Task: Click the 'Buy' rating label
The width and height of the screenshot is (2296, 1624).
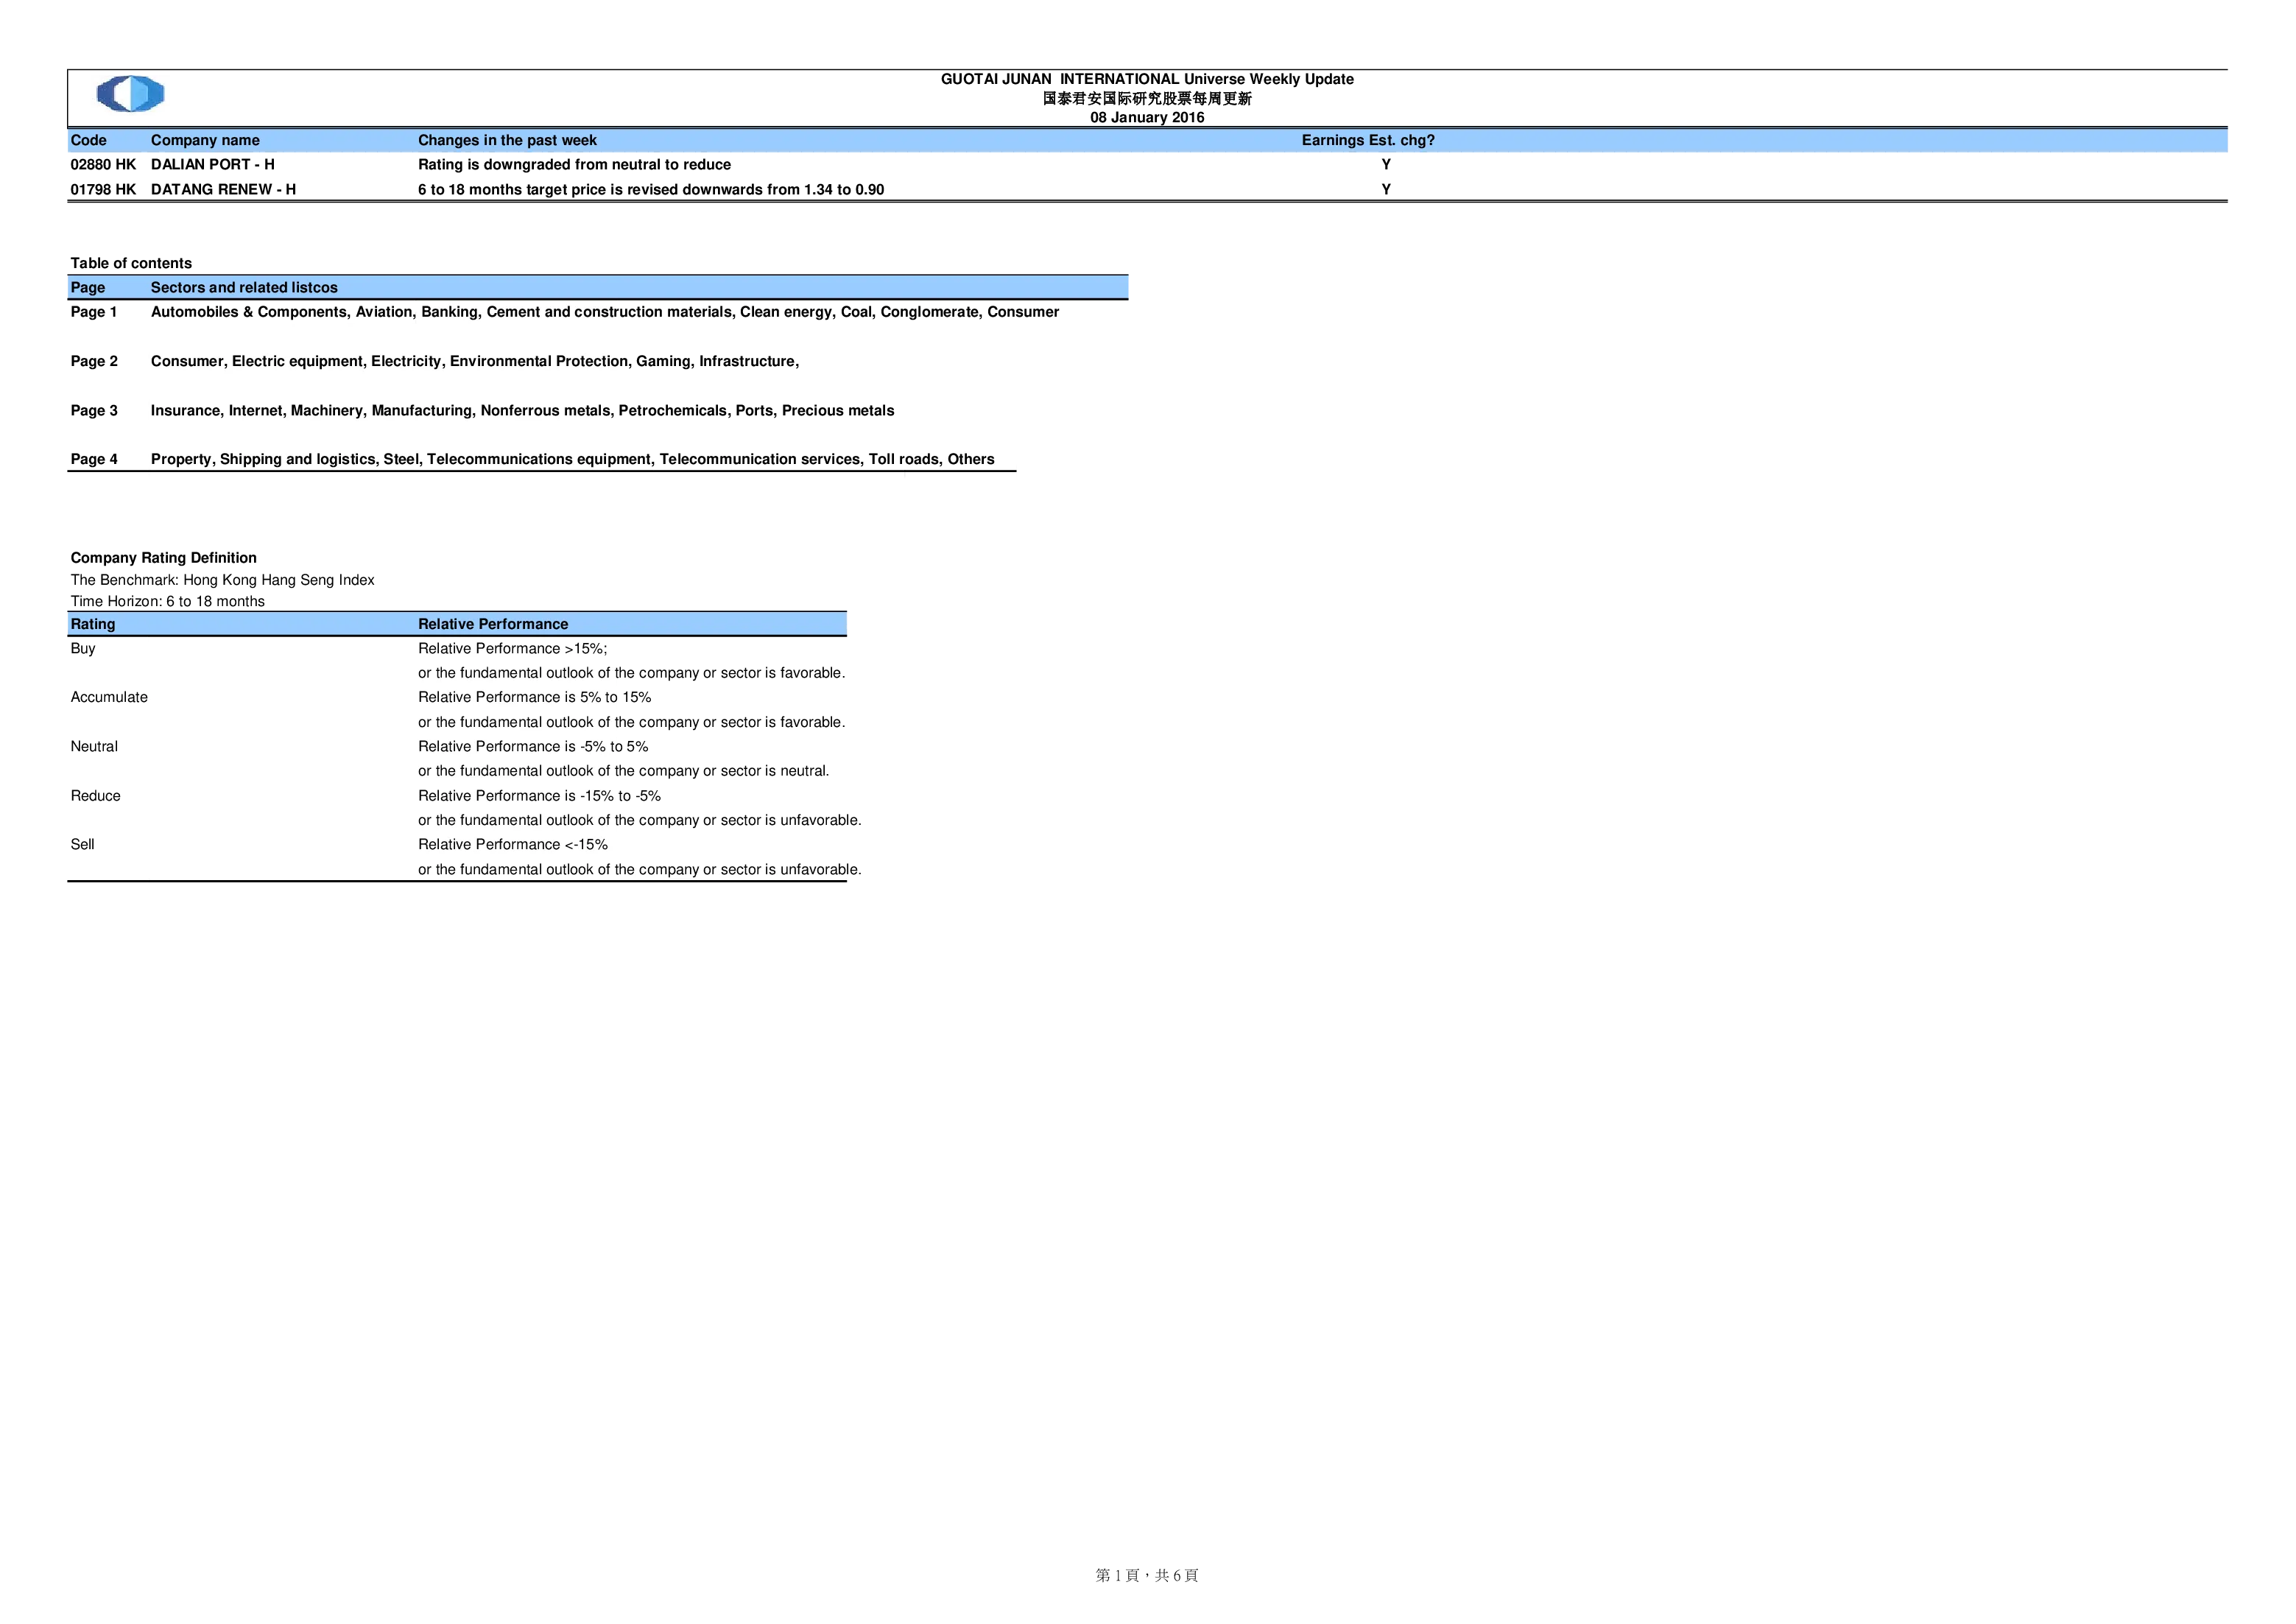Action: pos(83,648)
